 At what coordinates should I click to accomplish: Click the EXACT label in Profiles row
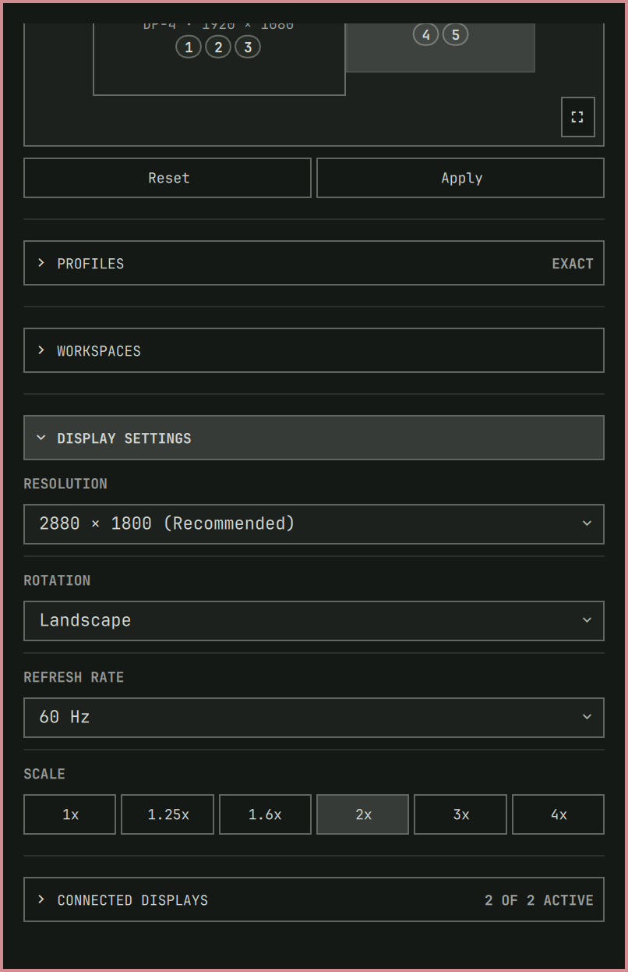point(573,264)
